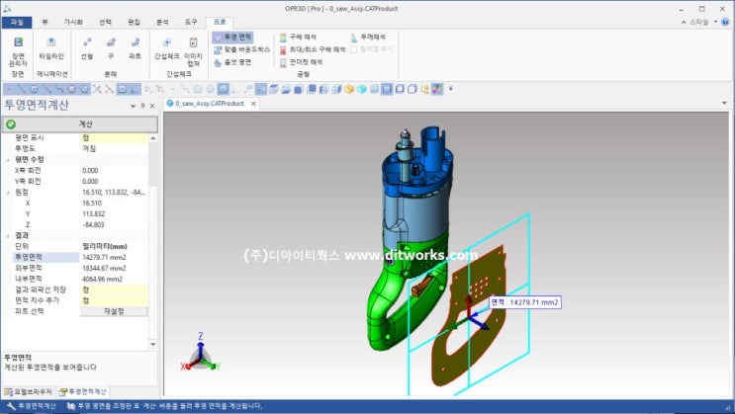Switch to the 모델브라우저 bottom tab

(x=28, y=392)
